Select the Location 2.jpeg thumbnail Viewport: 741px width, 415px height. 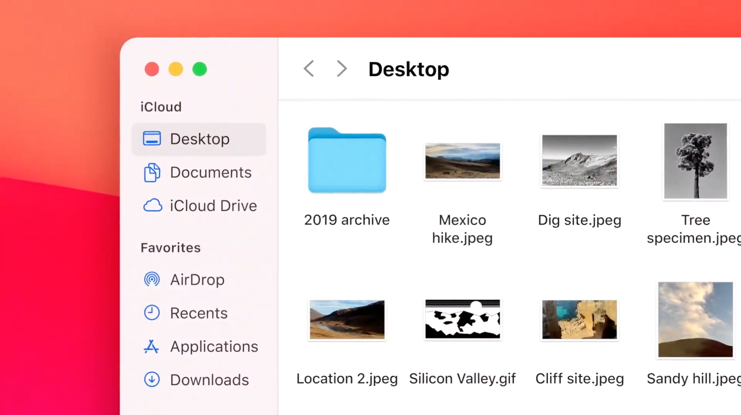click(x=347, y=320)
